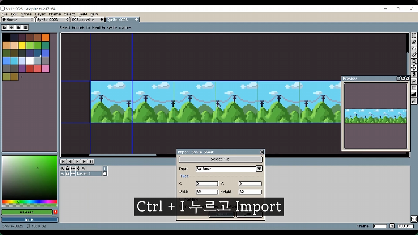Click the tile Height input field
This screenshot has height=235, width=418.
pos(250,192)
